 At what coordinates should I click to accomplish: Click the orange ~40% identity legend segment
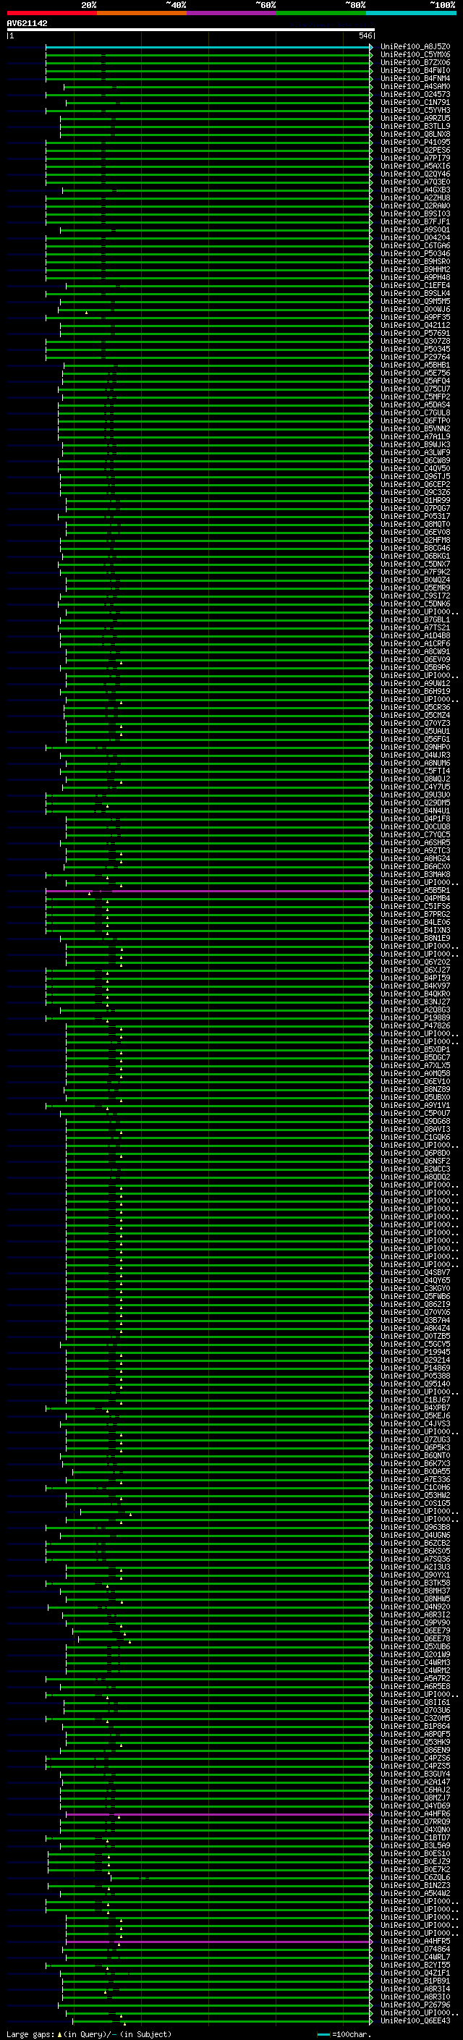coord(142,13)
